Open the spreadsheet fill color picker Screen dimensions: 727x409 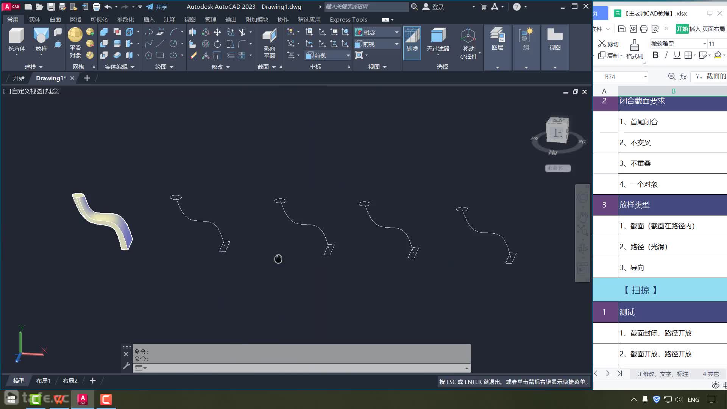(x=718, y=55)
